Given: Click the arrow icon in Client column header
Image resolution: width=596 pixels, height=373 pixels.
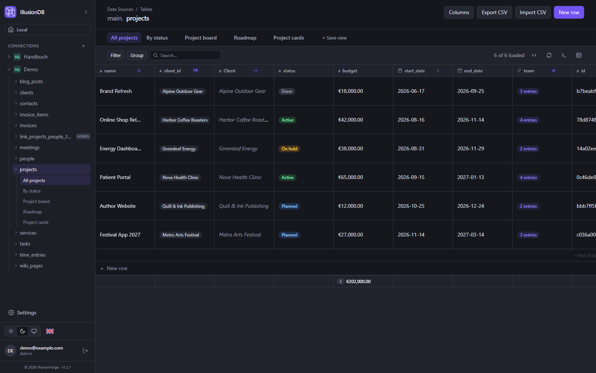Looking at the screenshot, I should pyautogui.click(x=256, y=70).
